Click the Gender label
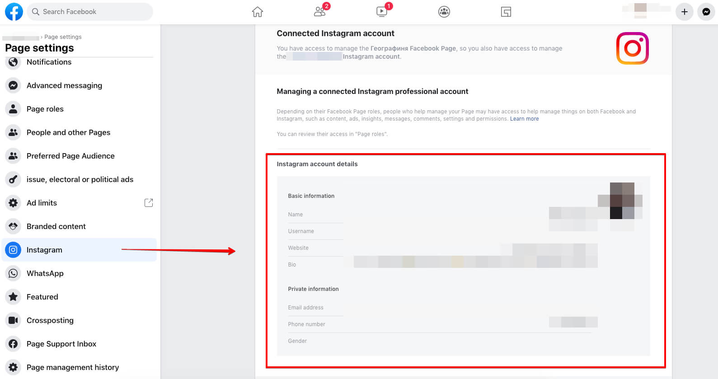The width and height of the screenshot is (718, 379). point(297,341)
